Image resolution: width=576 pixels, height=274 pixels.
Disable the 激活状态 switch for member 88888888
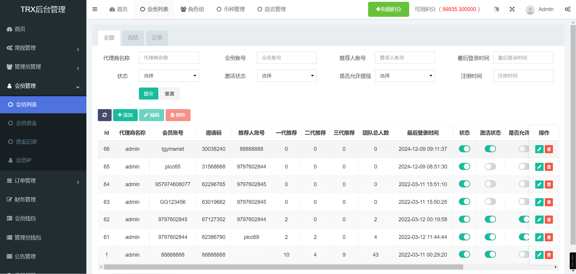pos(490,255)
